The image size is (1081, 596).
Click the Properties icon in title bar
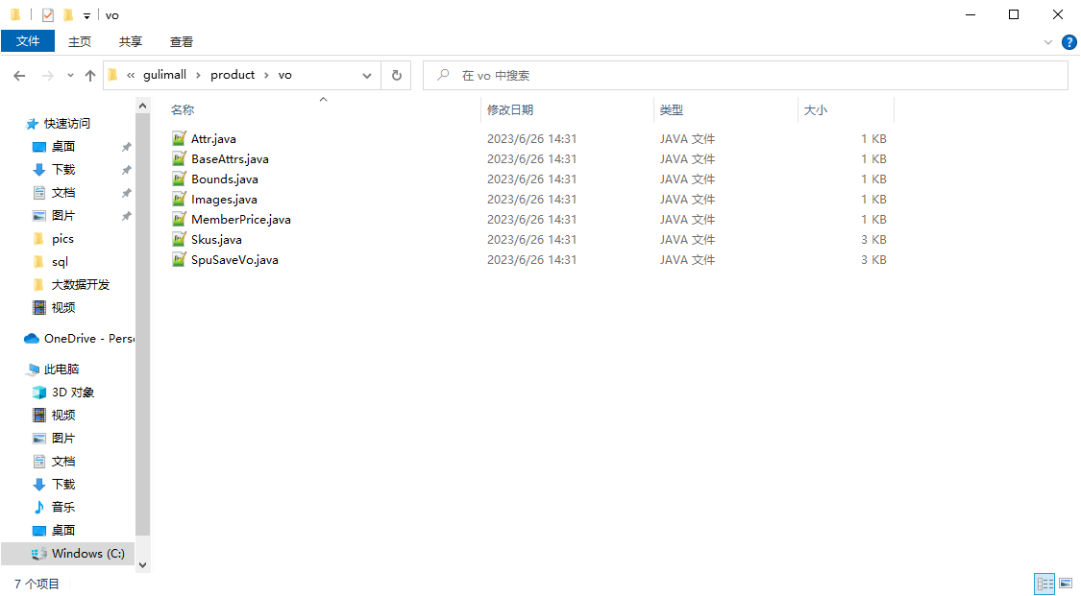point(48,15)
